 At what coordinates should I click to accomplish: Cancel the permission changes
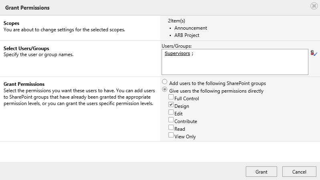tap(299, 172)
